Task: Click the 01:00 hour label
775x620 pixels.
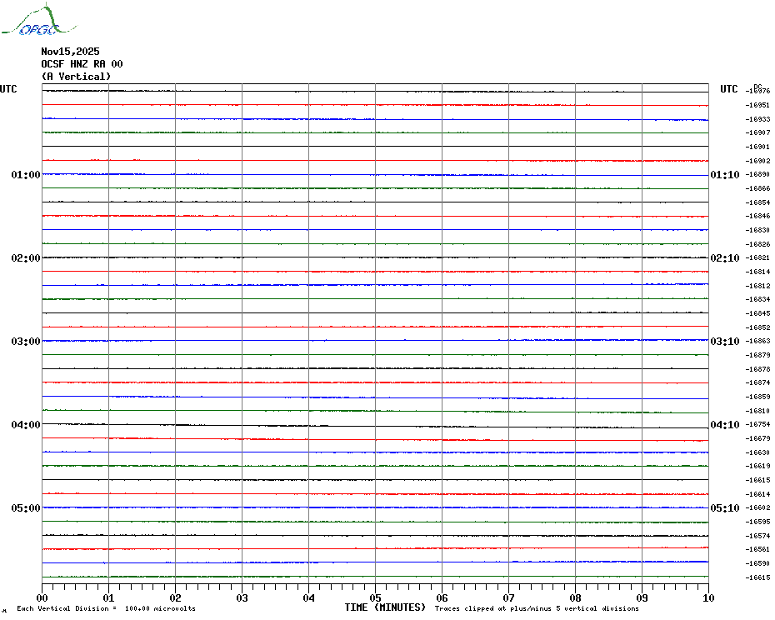Action: 26,174
